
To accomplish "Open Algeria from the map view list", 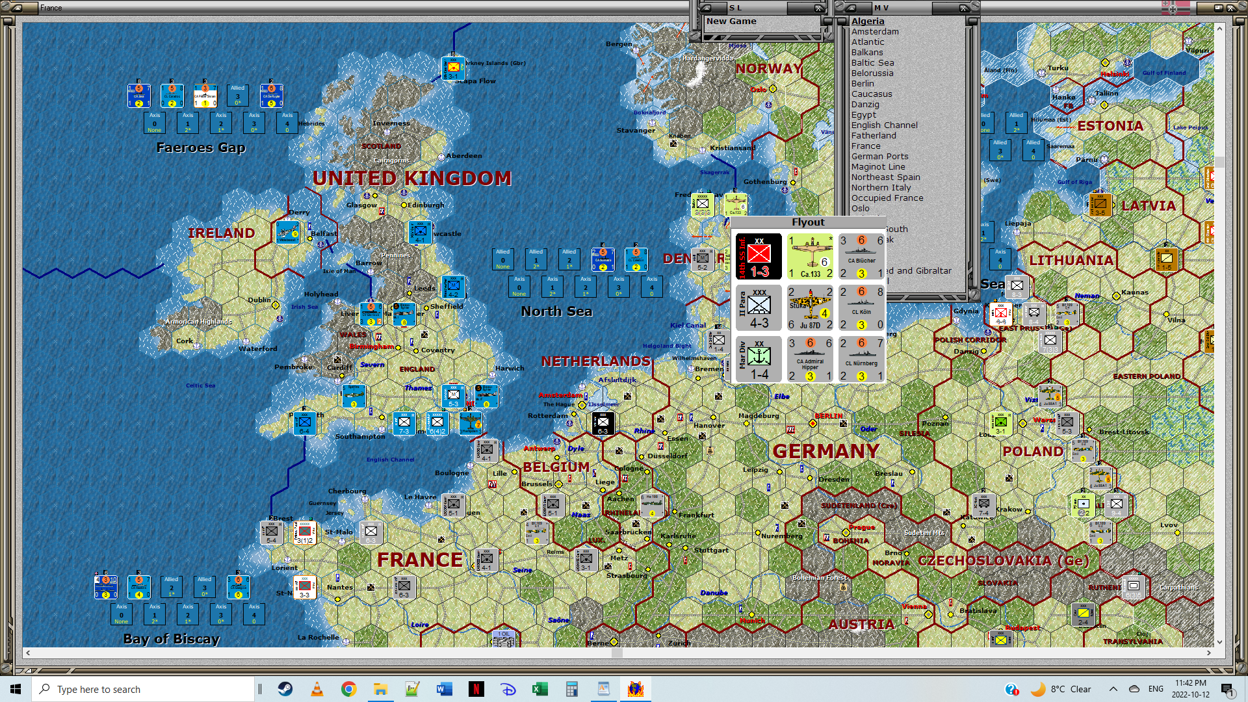I will pos(868,21).
